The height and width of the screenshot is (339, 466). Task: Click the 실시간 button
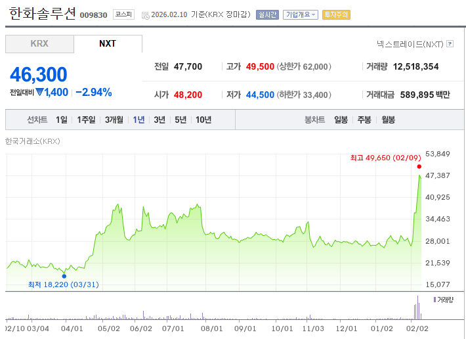point(267,14)
